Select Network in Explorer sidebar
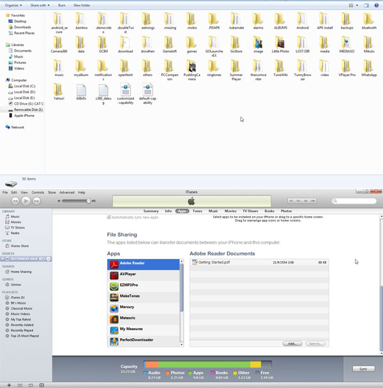Image resolution: width=383 pixels, height=388 pixels. click(15, 127)
